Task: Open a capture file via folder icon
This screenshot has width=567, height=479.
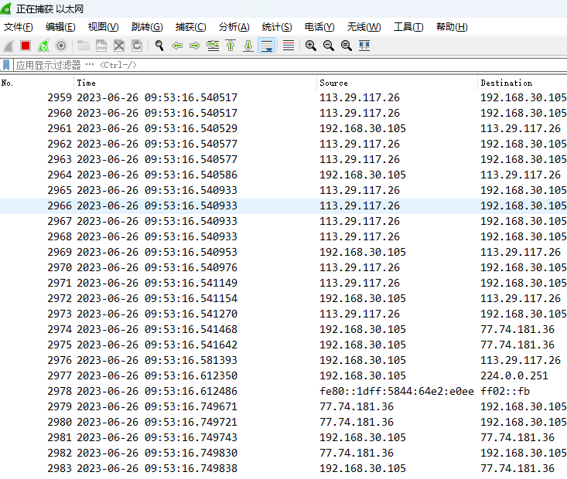Action: (x=84, y=46)
